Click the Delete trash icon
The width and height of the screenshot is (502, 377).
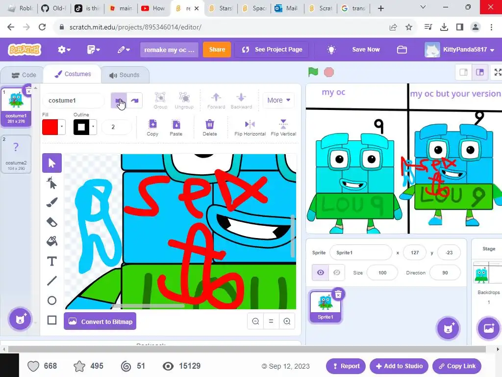tap(210, 127)
